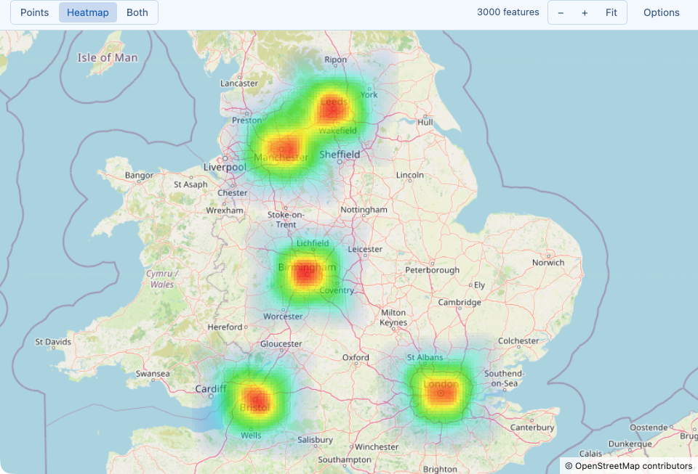Image resolution: width=698 pixels, height=474 pixels.
Task: Click the Swansea city label
Action: click(x=153, y=374)
